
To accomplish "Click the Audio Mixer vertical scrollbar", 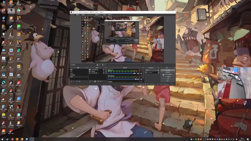I will point(144,74).
